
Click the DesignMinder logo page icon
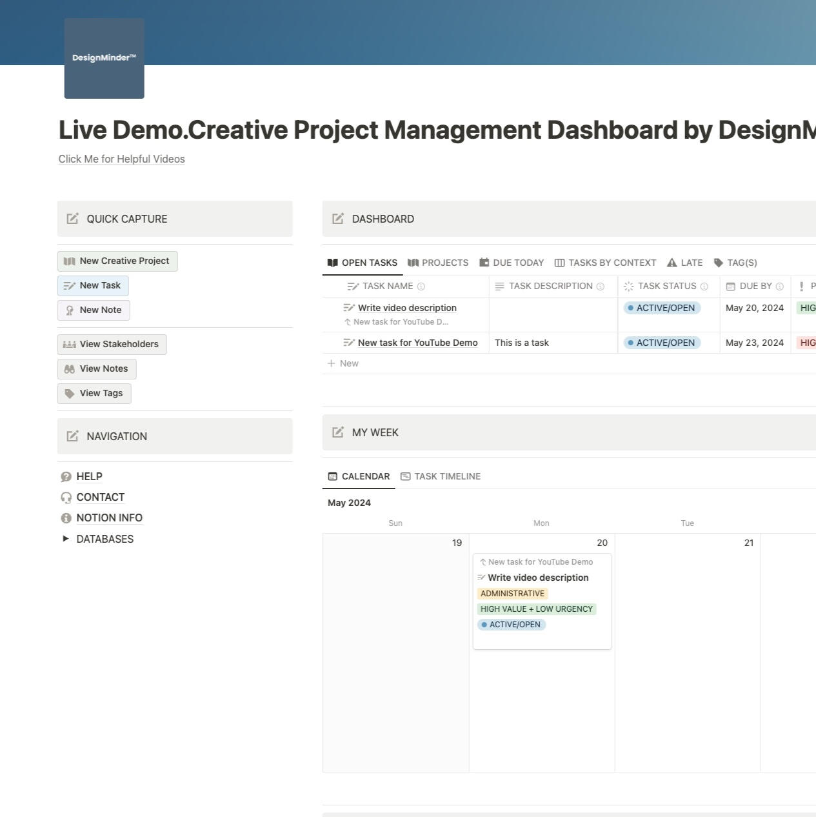[x=104, y=59]
